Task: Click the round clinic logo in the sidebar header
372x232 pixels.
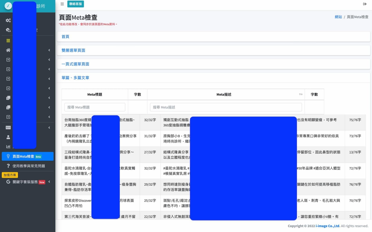Action: 8,6
